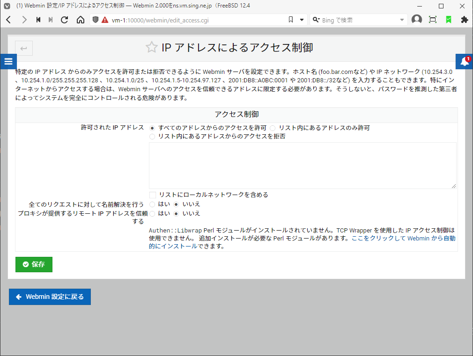Viewport: 473px width, 356px height.
Task: Select はい for trusting proxy IP
Action: [x=152, y=214]
